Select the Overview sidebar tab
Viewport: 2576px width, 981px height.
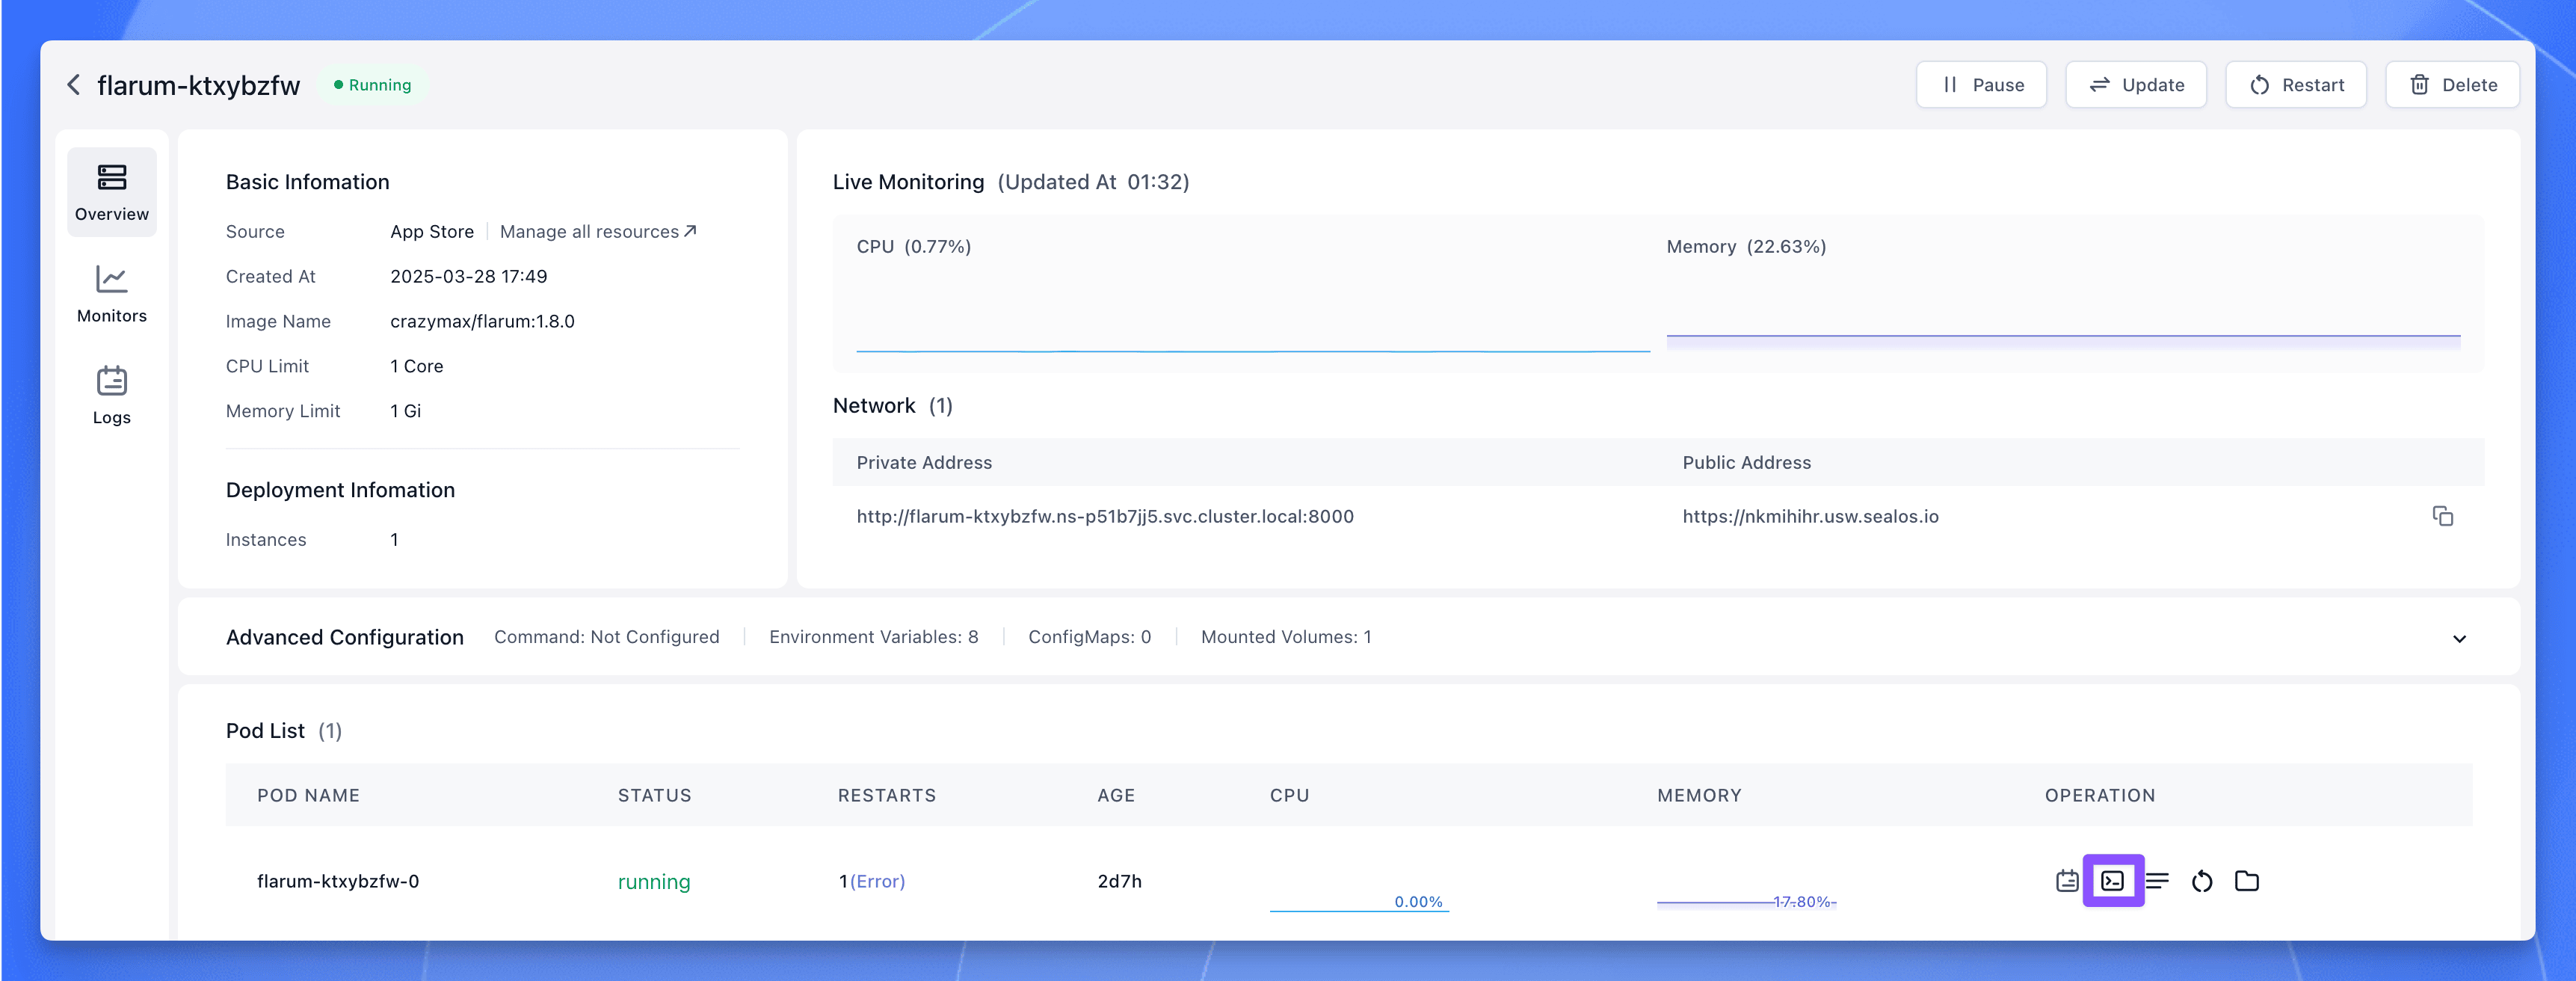tap(112, 192)
